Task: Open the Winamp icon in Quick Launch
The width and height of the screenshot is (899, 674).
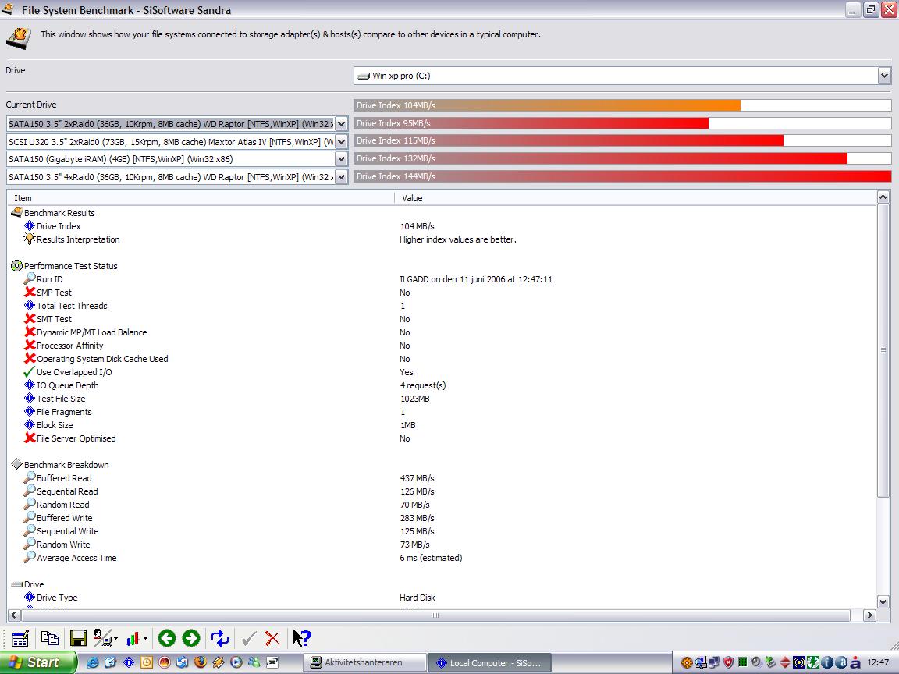Action: pos(219,662)
